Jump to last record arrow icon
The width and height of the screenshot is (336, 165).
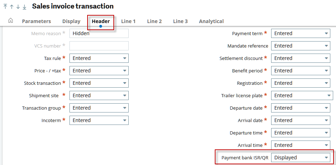[24, 7]
